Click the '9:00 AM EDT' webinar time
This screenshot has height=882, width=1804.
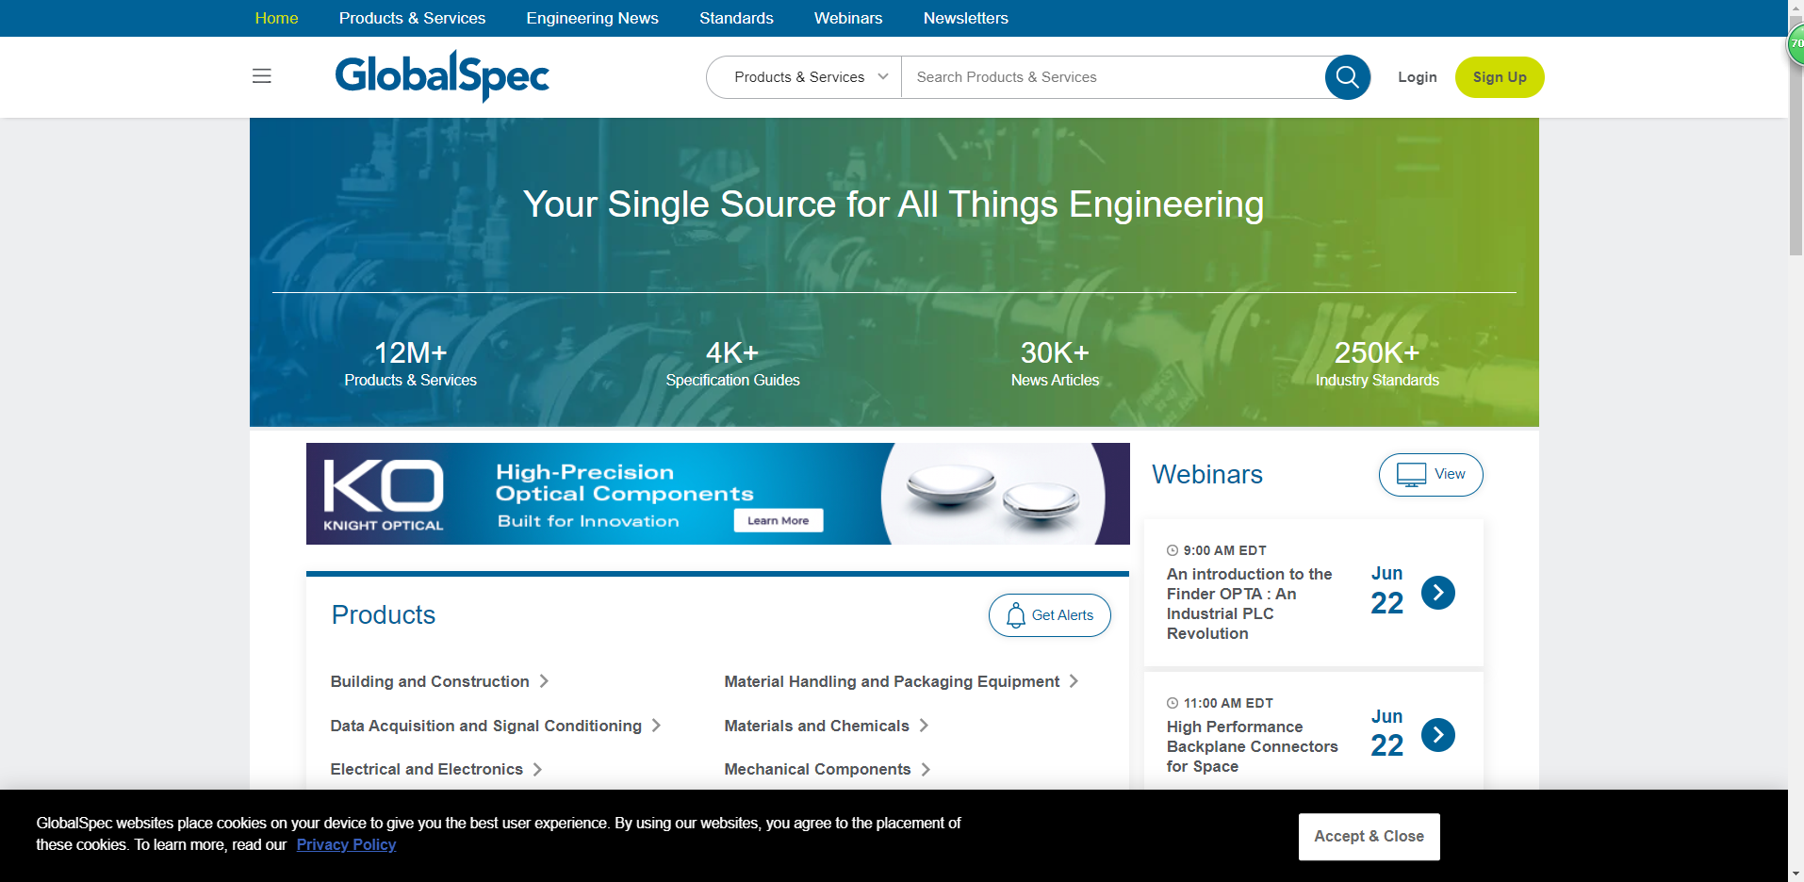(1224, 550)
